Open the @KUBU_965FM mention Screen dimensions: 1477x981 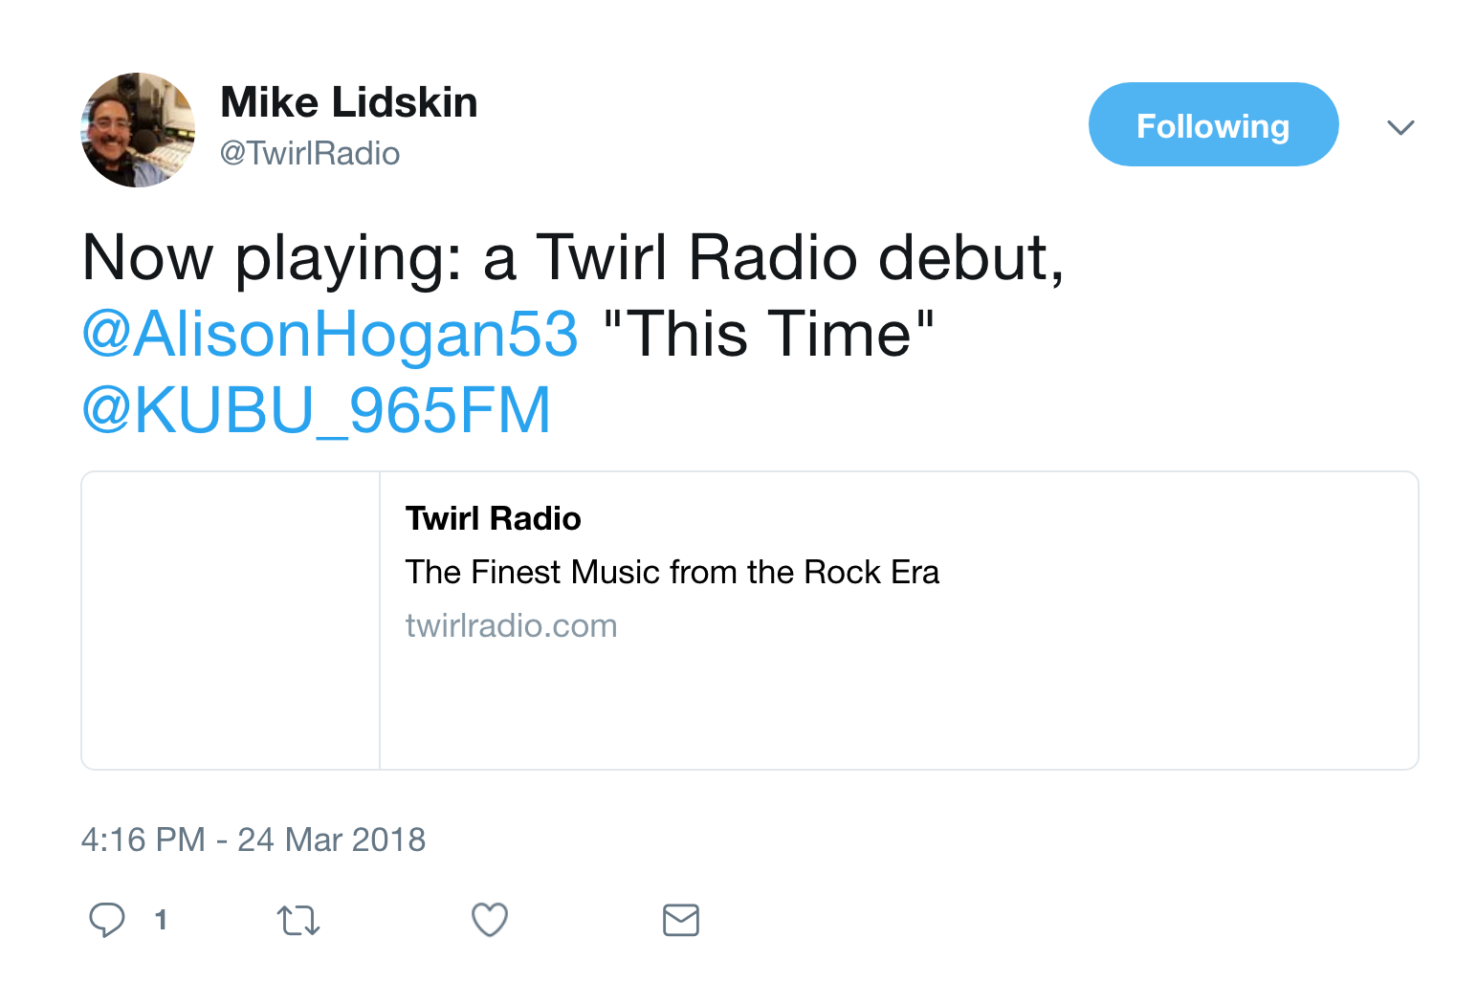tap(316, 411)
